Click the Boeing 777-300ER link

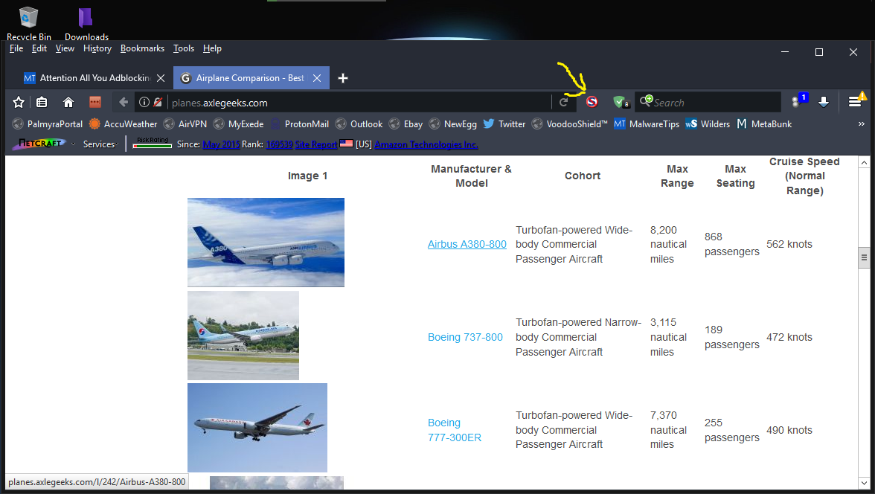tap(454, 430)
